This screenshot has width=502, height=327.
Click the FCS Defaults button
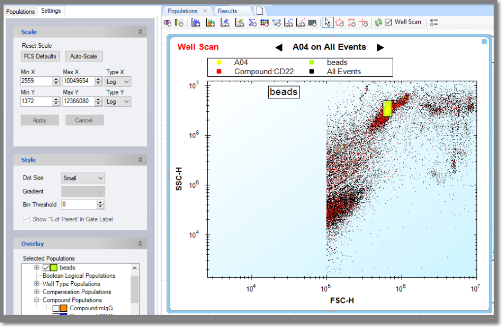tap(40, 56)
